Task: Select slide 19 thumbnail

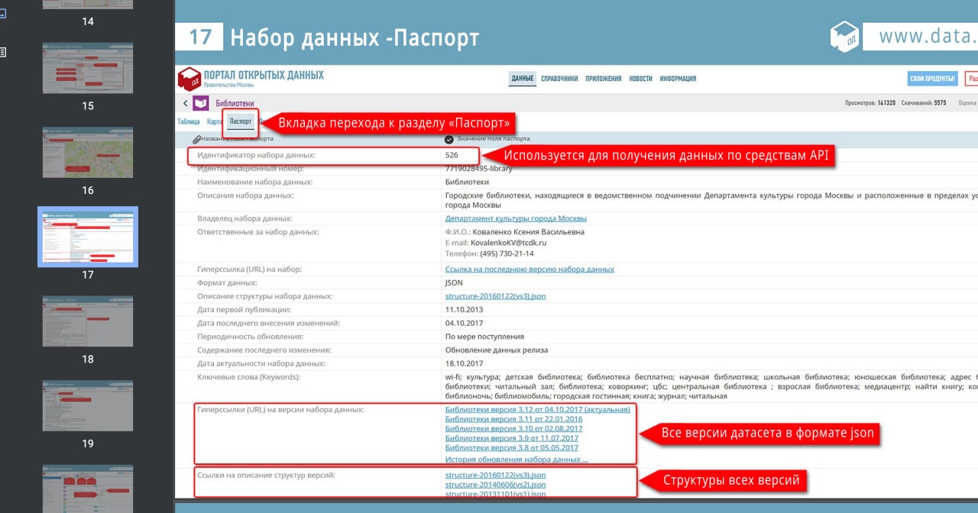Action: coord(88,405)
